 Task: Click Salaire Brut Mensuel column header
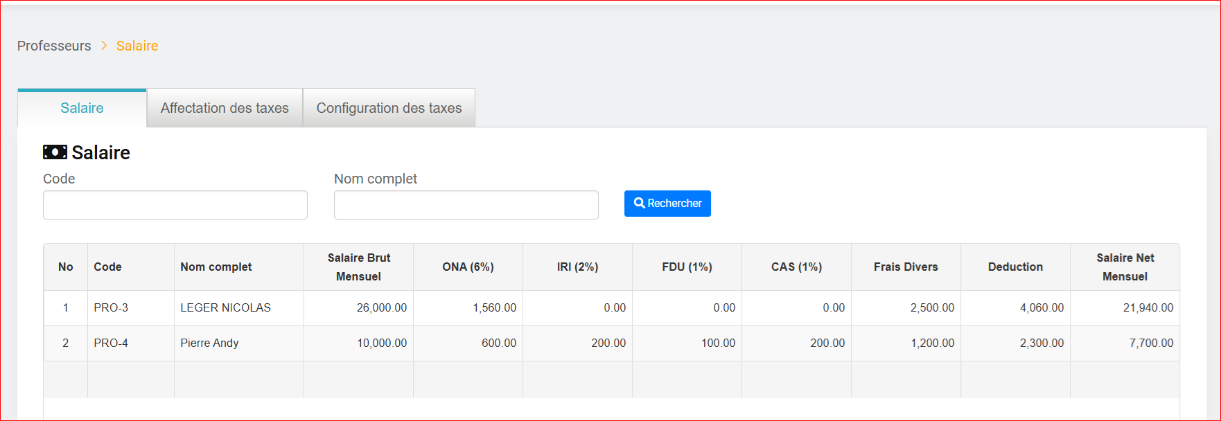pos(358,267)
